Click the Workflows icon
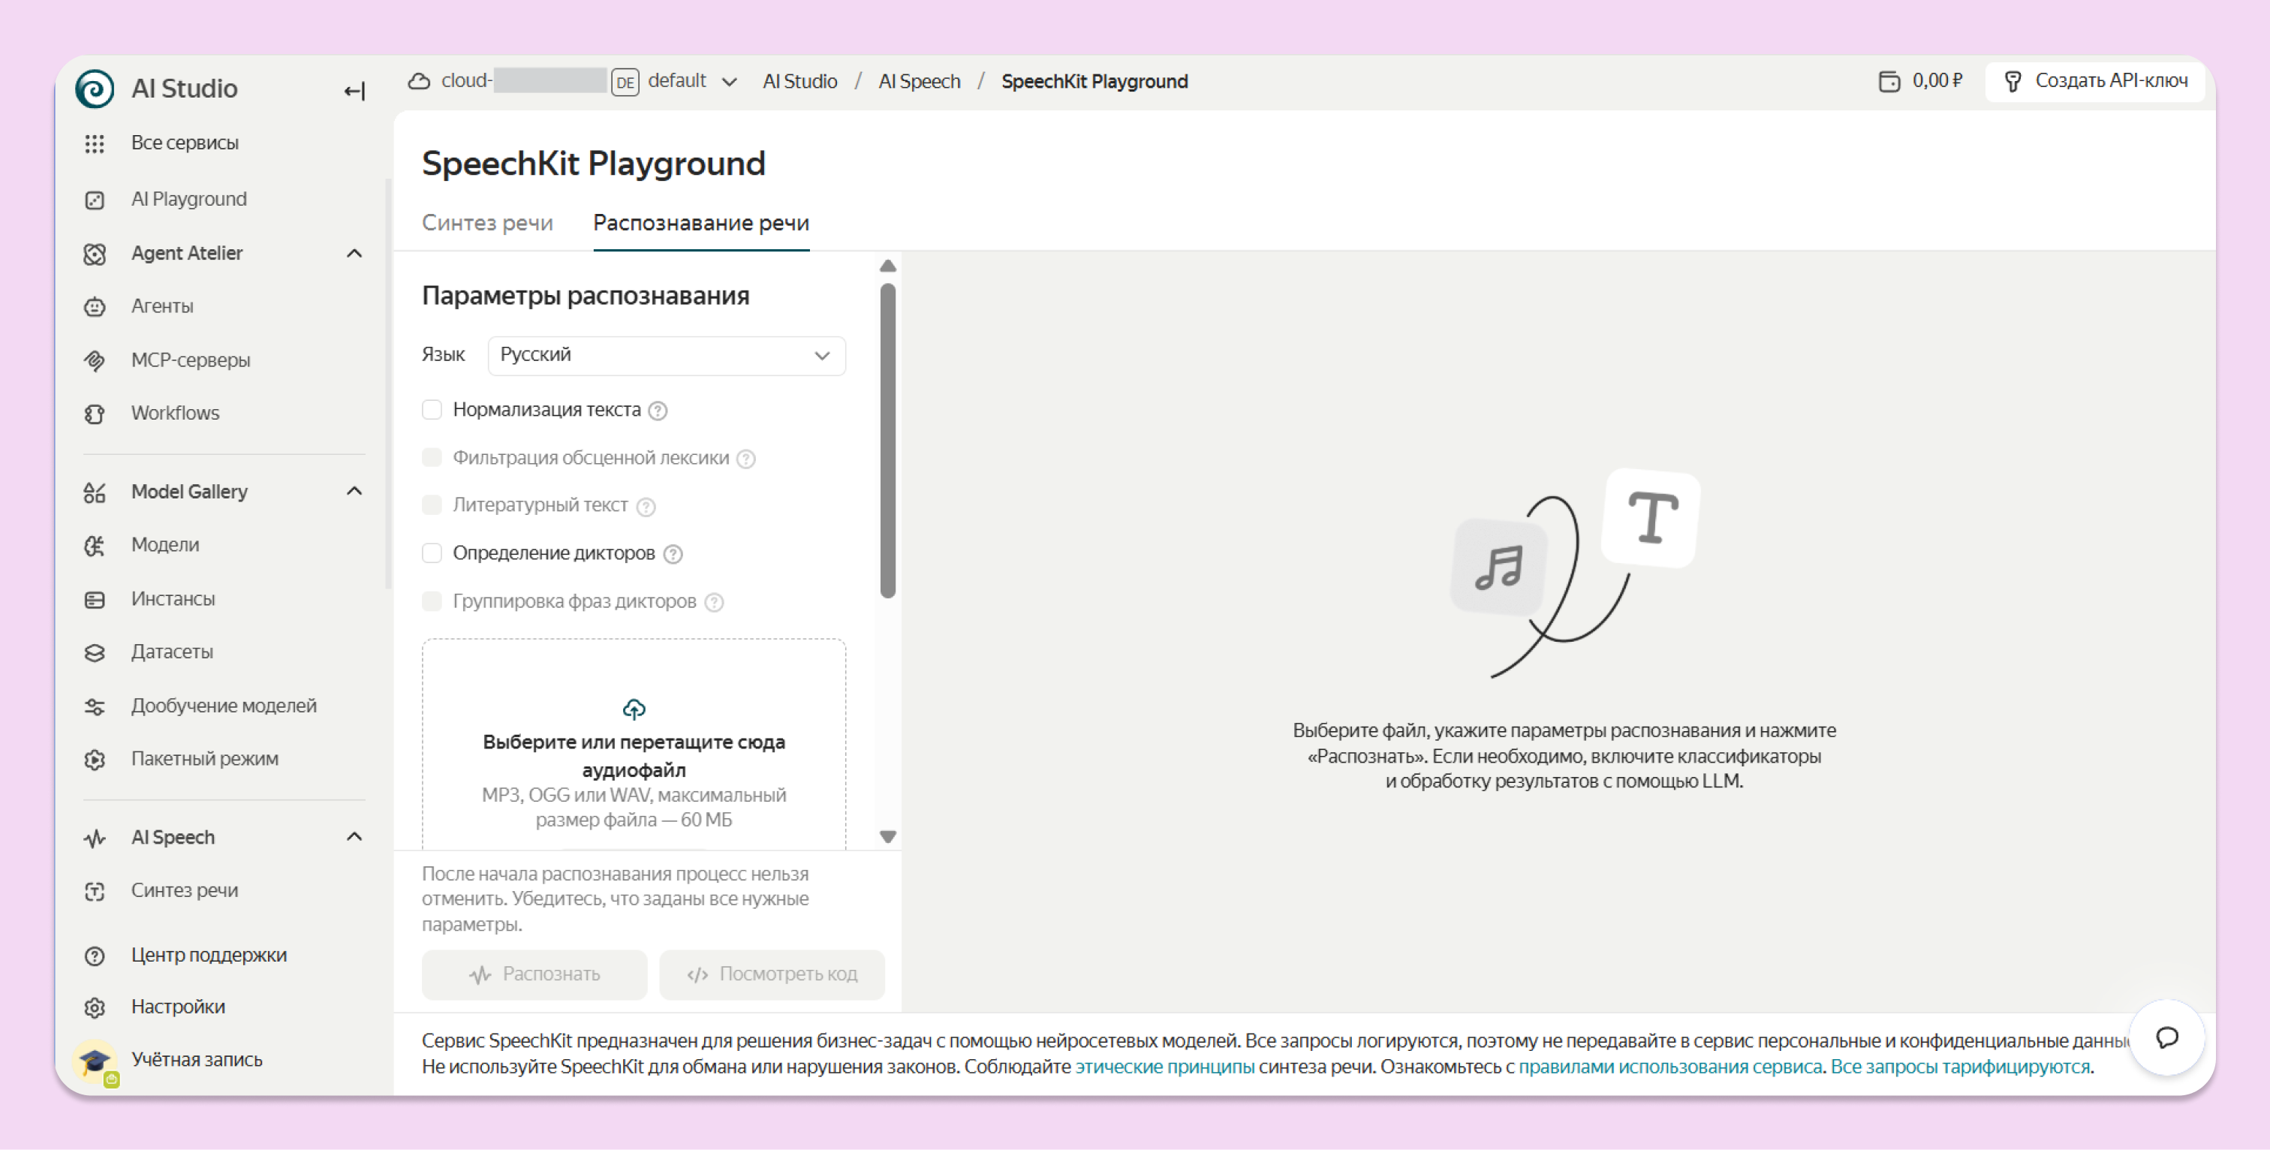This screenshot has height=1150, width=2270. point(95,414)
